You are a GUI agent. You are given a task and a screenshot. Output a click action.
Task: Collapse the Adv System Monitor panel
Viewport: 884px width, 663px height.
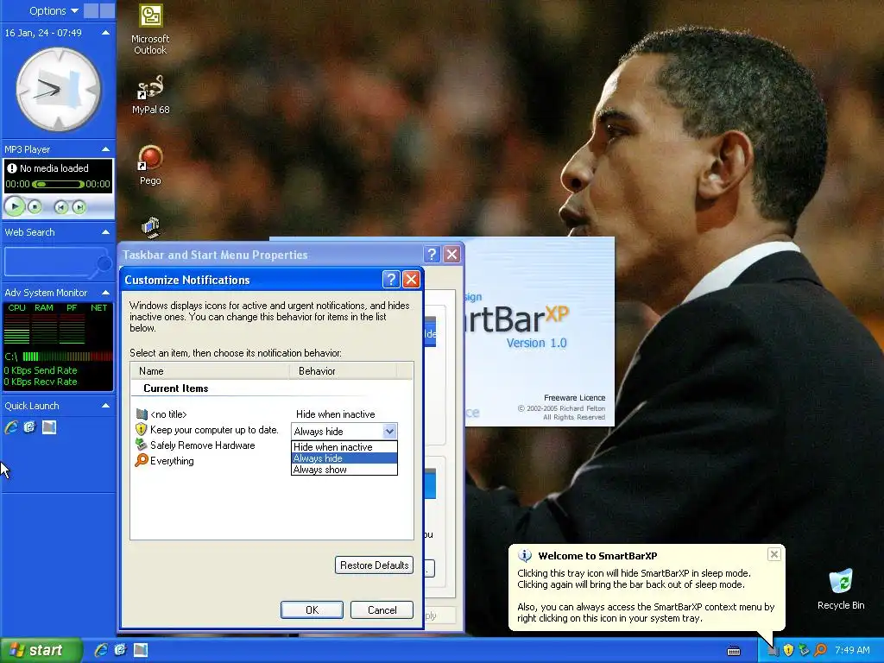click(x=105, y=293)
